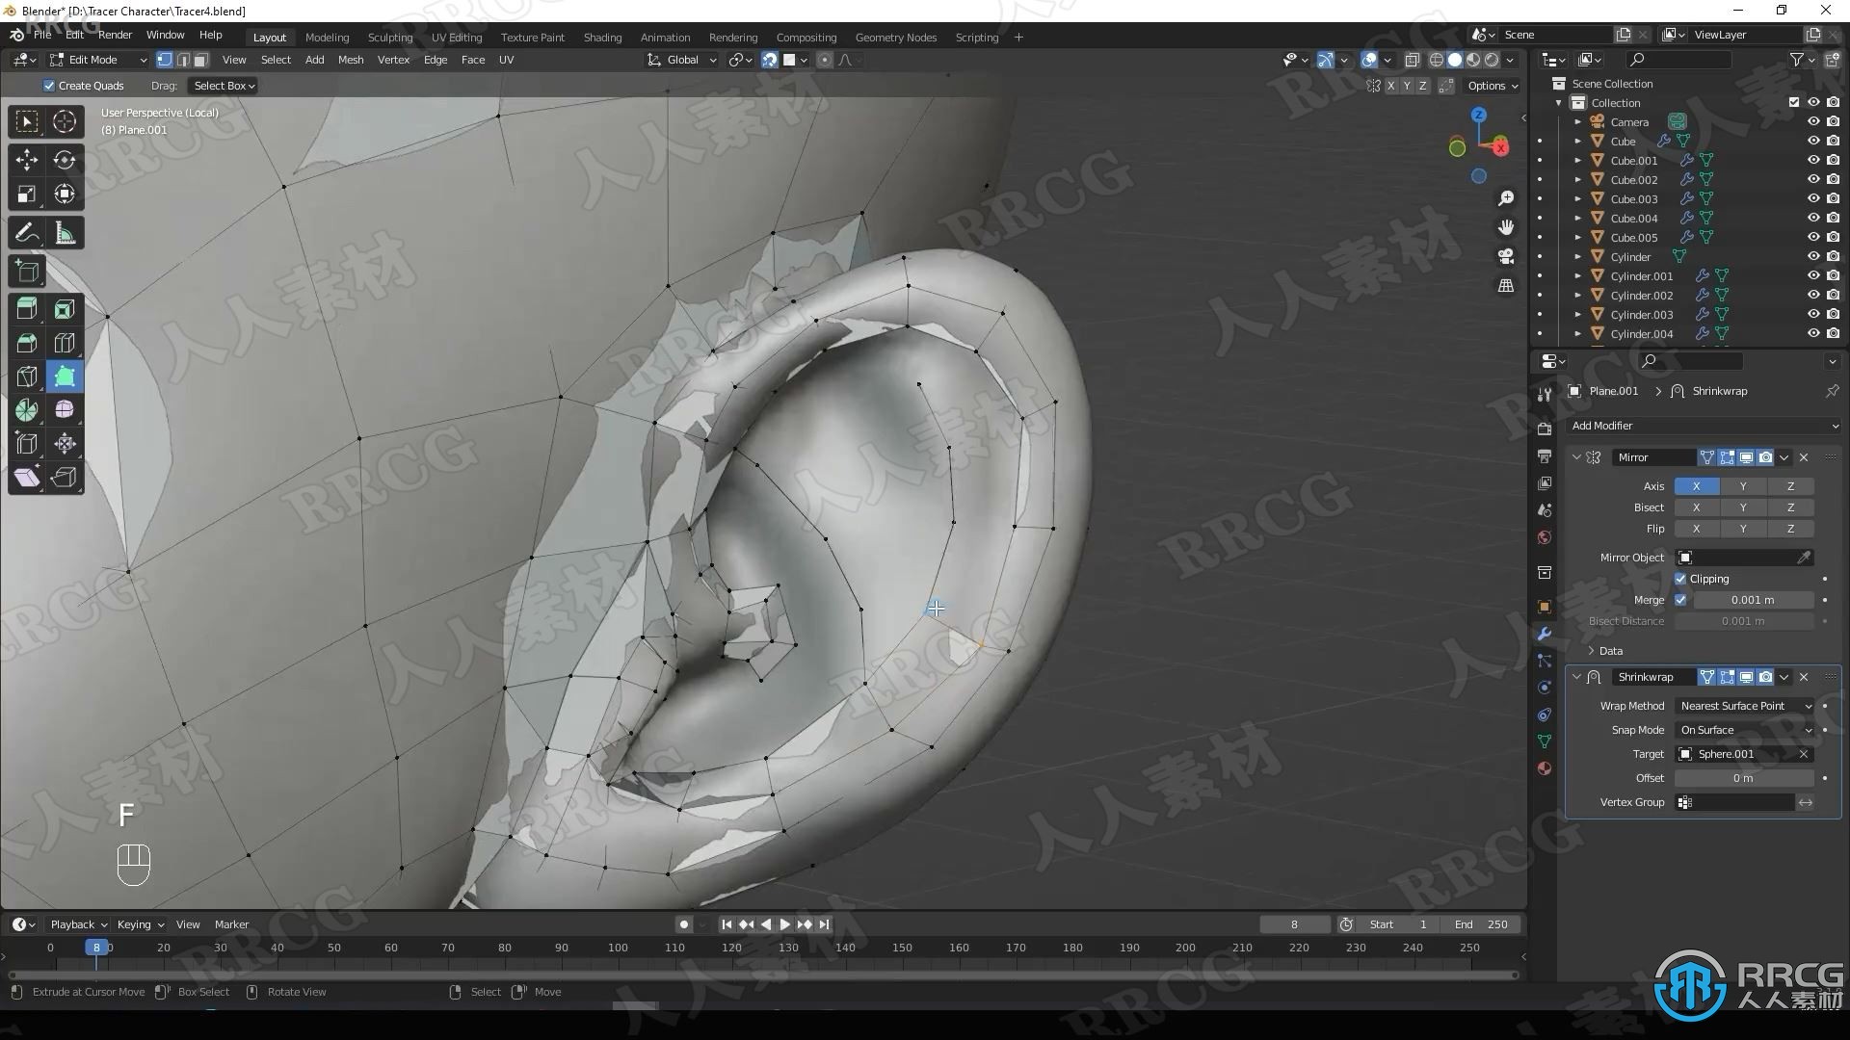
Task: Open the Shading workspace tab
Action: (601, 36)
